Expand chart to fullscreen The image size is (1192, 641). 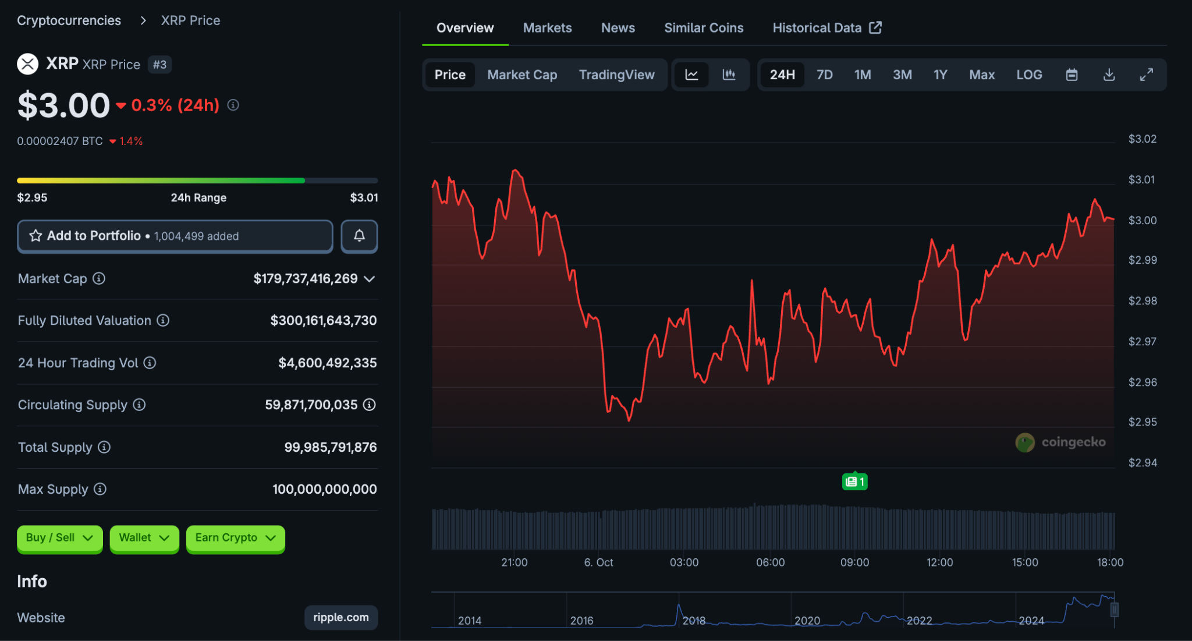point(1146,75)
